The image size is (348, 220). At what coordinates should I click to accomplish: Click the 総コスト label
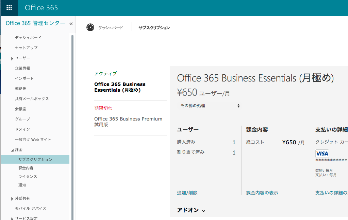point(255,142)
